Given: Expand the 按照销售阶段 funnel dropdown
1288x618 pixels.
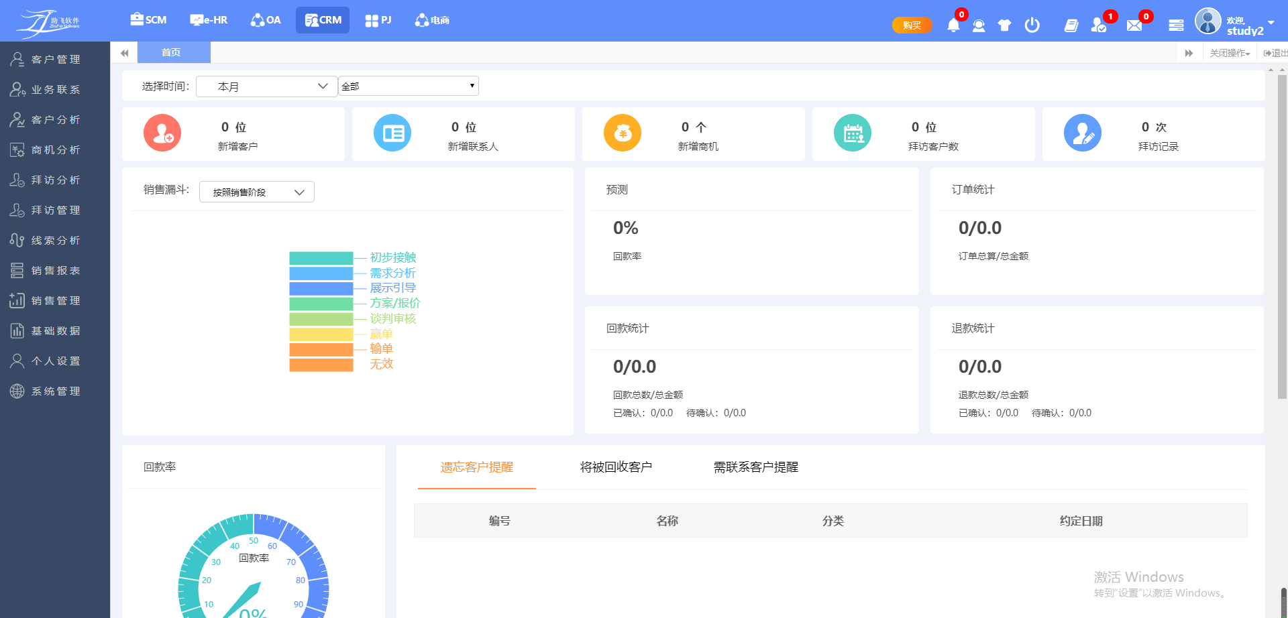Looking at the screenshot, I should click(x=257, y=192).
